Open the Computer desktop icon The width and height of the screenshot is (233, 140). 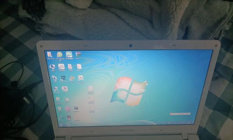52,67
